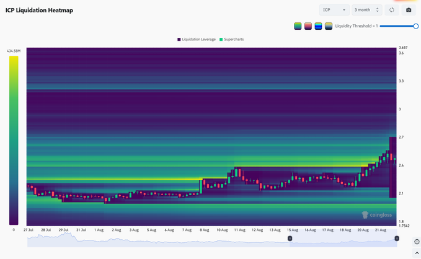Open the 3 month timeframe selector
This screenshot has width=421, height=259.
tap(367, 10)
